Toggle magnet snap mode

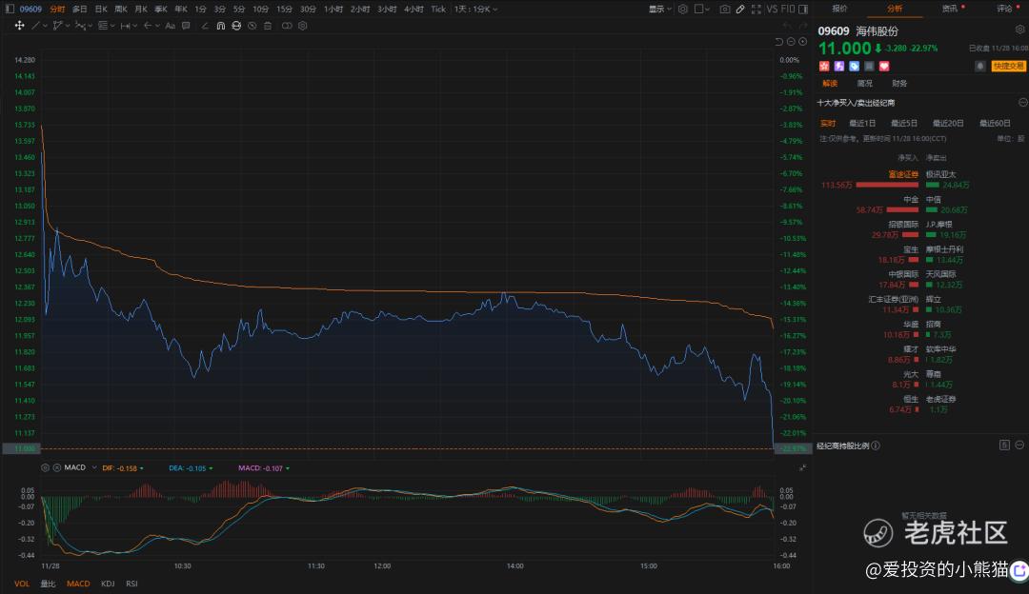point(220,26)
